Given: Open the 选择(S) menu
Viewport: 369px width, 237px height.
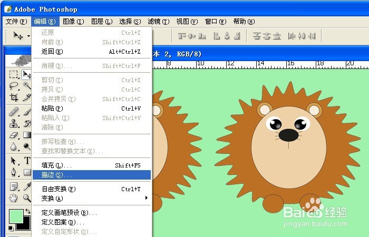Looking at the screenshot, I should pos(130,22).
